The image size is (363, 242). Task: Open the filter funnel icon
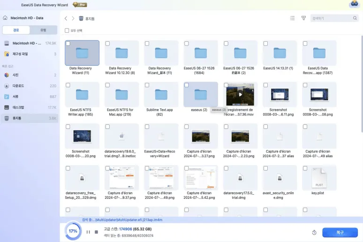point(303,18)
